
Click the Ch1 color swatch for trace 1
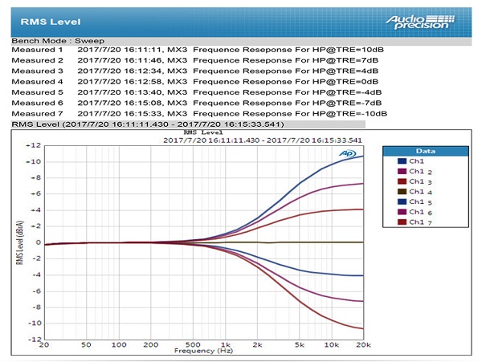pos(402,161)
